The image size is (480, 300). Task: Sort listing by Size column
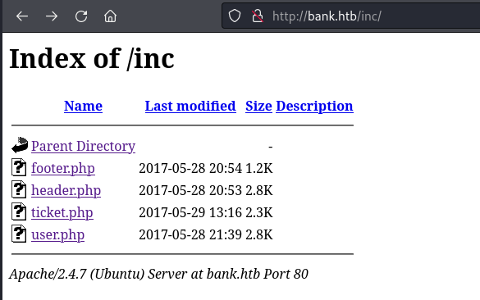pos(258,106)
